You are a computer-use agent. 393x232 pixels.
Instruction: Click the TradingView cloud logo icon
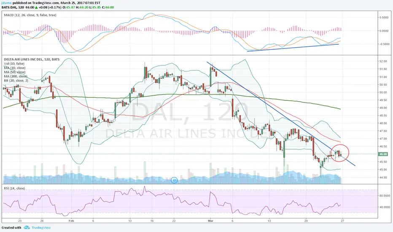pyautogui.click(x=27, y=227)
